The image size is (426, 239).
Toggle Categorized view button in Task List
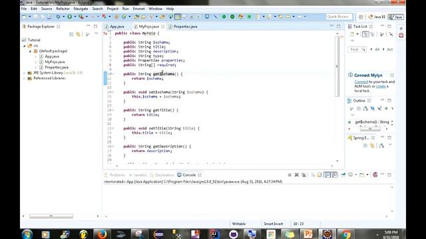pos(365,35)
